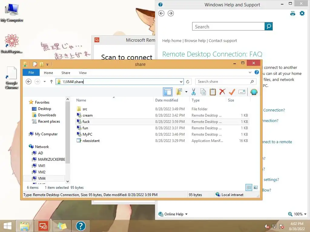Click the Help and Support Search field

pos(228,26)
